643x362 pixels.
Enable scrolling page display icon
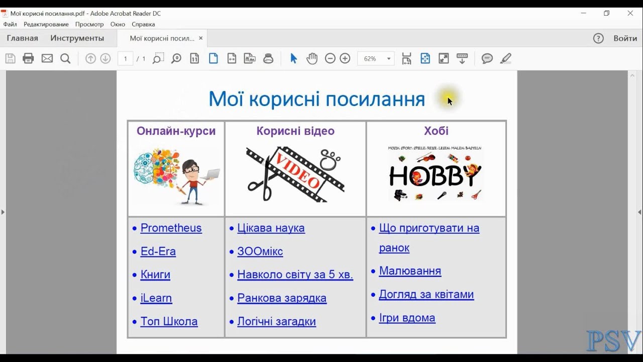[x=406, y=59]
